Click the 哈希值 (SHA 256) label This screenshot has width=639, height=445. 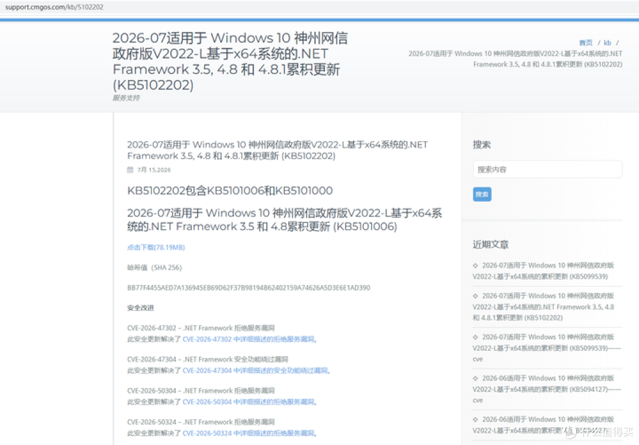(x=154, y=267)
